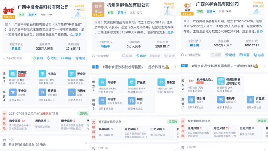The width and height of the screenshot is (268, 151).
Task: Expand 更多 dropdown beside 存续 in 广西中柳食品科技
Action: [x=32, y=15]
